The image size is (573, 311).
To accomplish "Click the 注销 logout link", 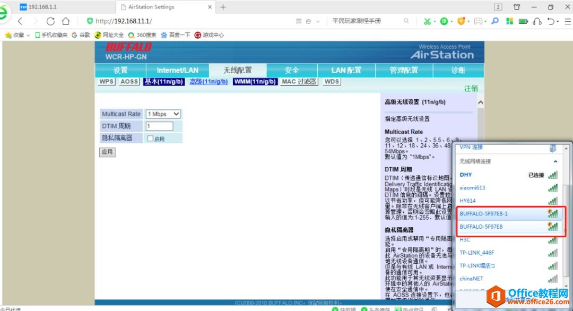I will pos(471,89).
